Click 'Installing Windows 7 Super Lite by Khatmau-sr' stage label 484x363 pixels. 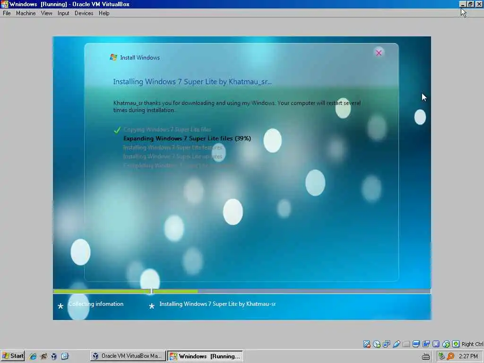pyautogui.click(x=217, y=304)
